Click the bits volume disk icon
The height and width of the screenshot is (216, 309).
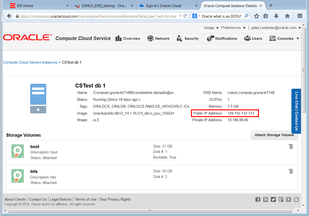click(x=18, y=176)
